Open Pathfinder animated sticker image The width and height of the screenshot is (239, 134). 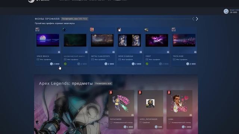click(121, 103)
